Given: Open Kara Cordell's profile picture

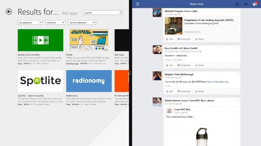Looking at the screenshot, I should (x=157, y=50).
